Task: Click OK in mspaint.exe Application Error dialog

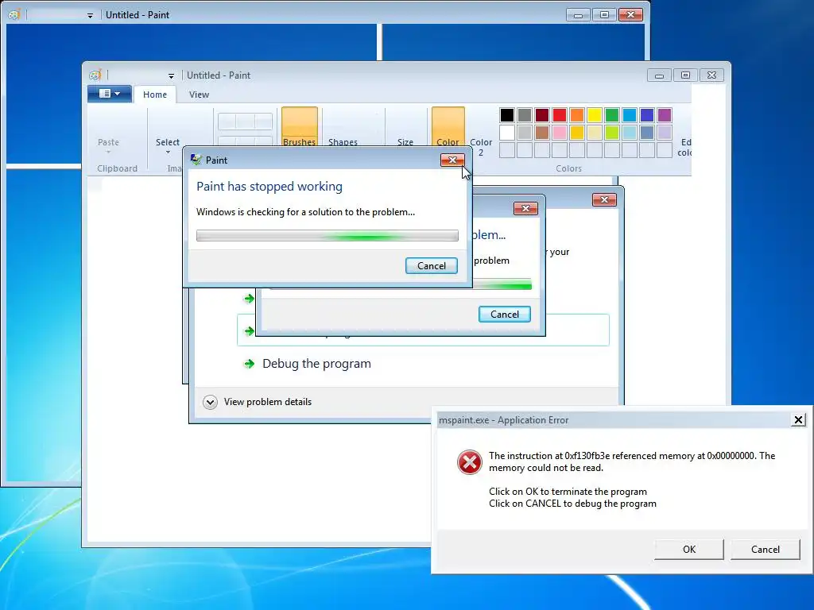Action: 689,550
